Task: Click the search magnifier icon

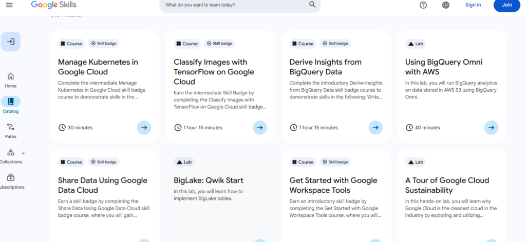Action: tap(312, 5)
